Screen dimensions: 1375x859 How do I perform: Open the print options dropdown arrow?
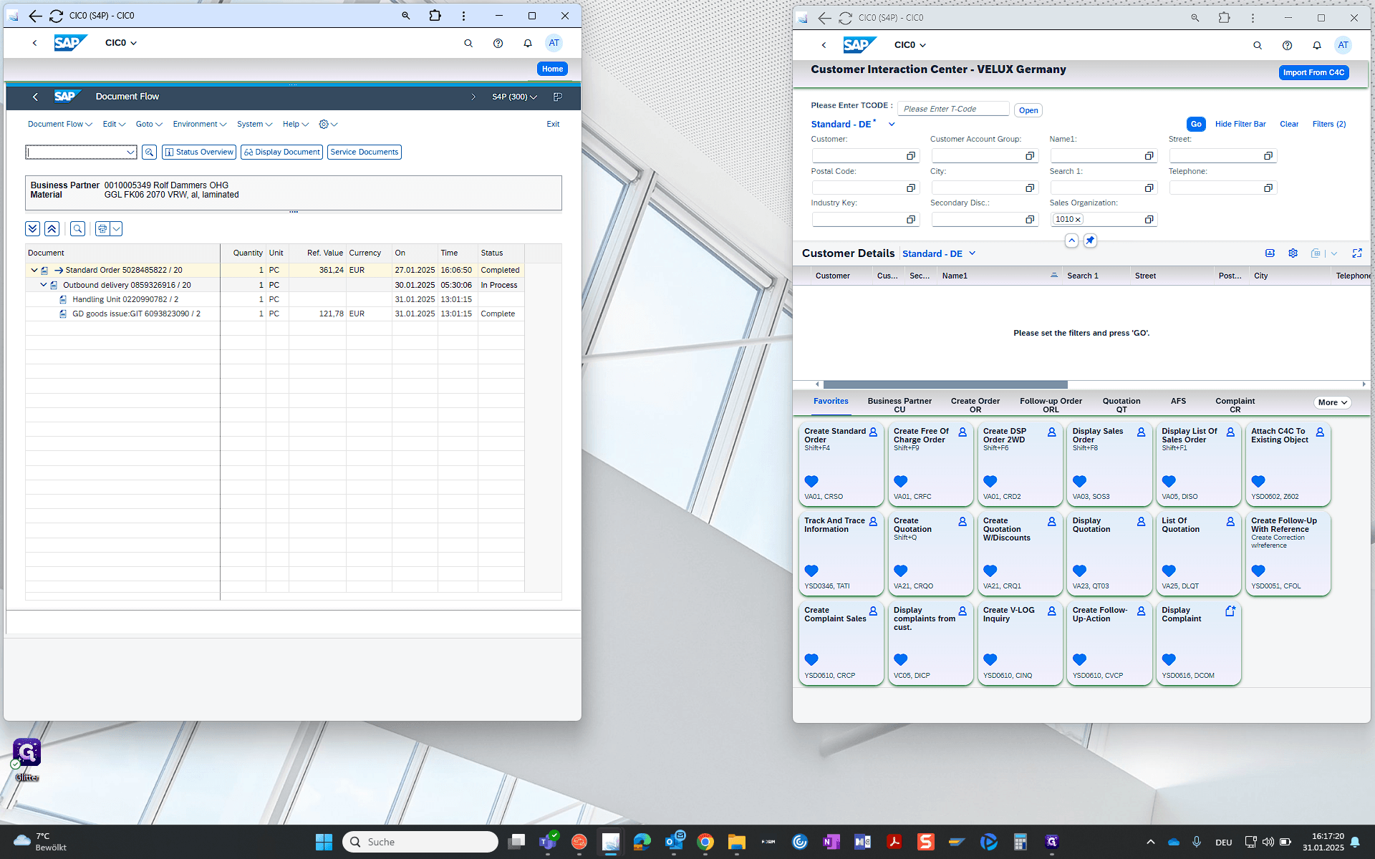(117, 229)
